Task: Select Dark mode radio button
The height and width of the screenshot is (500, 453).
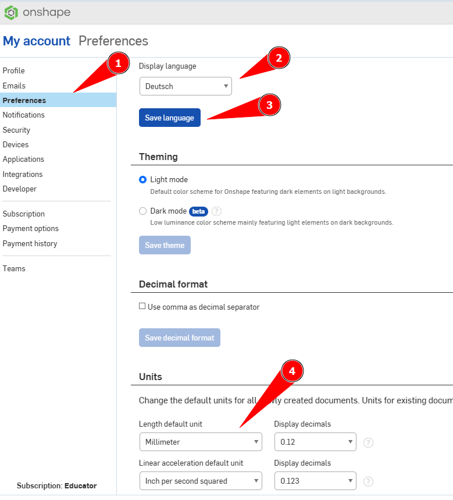Action: point(143,211)
